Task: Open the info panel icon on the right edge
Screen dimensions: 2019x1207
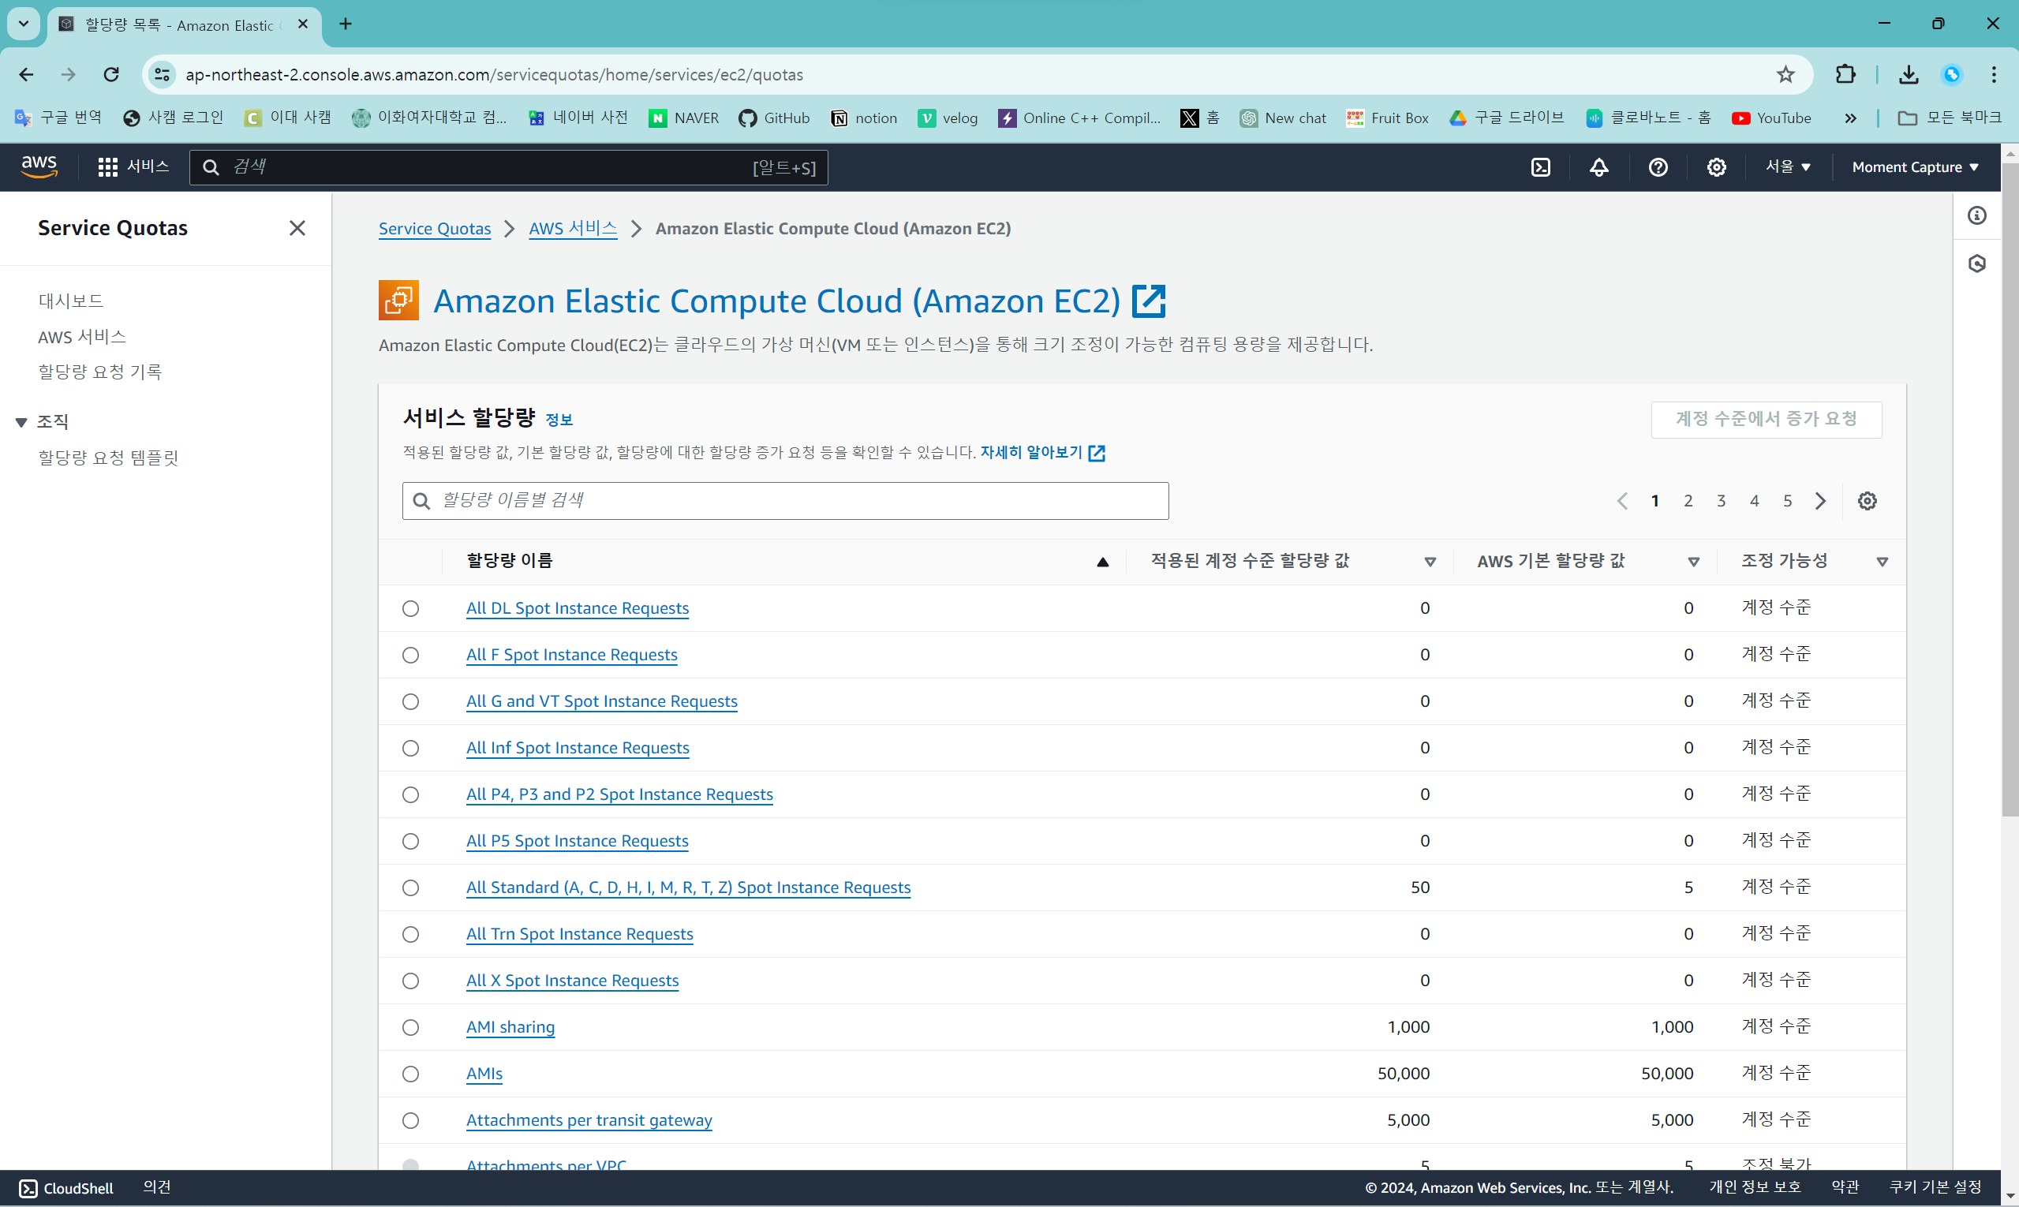Action: click(x=1976, y=215)
